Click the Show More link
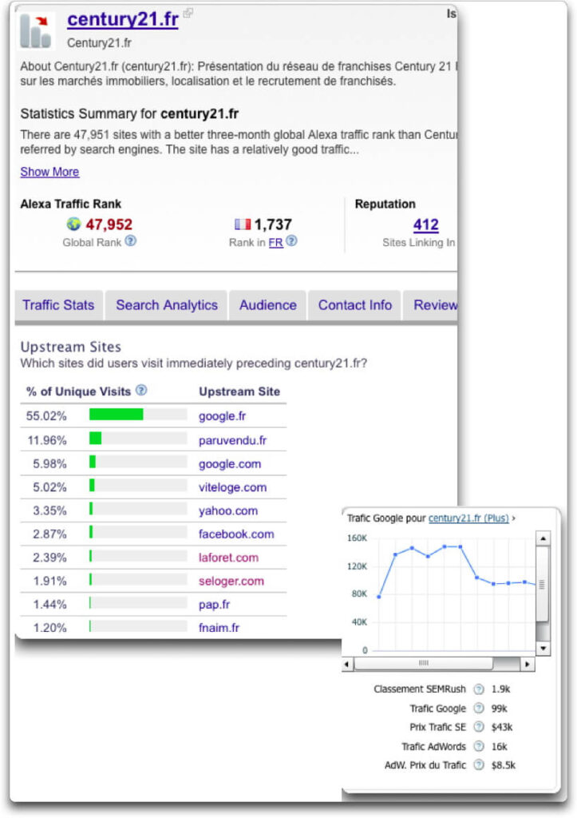Screen dimensions: 577x818 49,172
